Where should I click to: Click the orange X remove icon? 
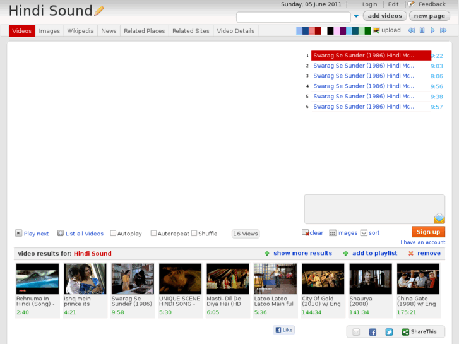pyautogui.click(x=411, y=254)
